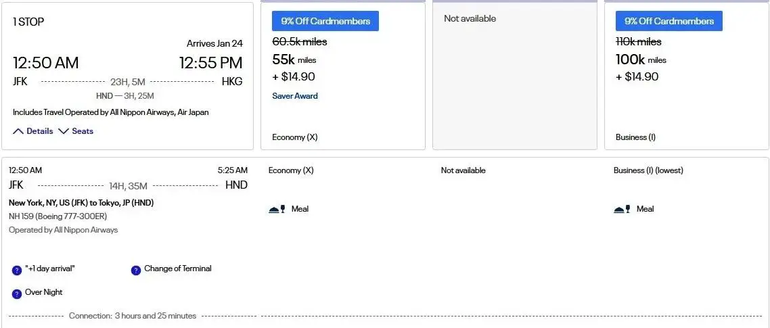Click the NH 159 Boeing 777-300ER flight text
The width and height of the screenshot is (770, 328).
pos(58,216)
